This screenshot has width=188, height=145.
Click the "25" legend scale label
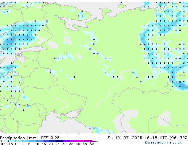58,144
